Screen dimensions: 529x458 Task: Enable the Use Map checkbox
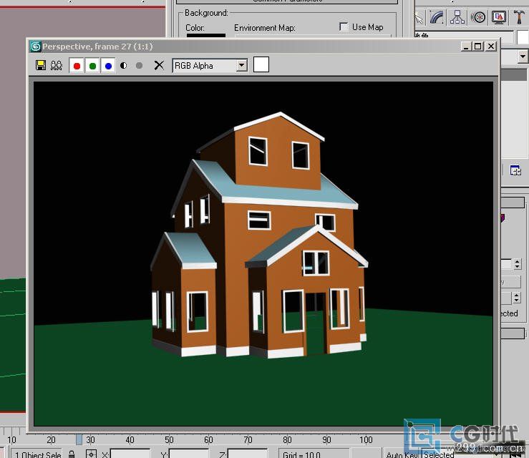(x=344, y=26)
